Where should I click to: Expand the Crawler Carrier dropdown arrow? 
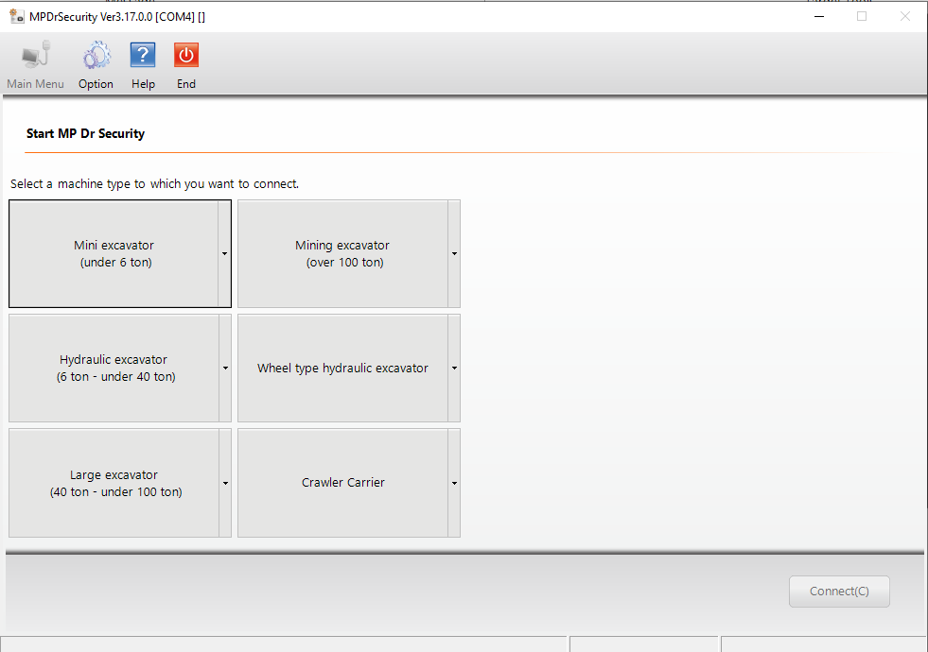454,483
